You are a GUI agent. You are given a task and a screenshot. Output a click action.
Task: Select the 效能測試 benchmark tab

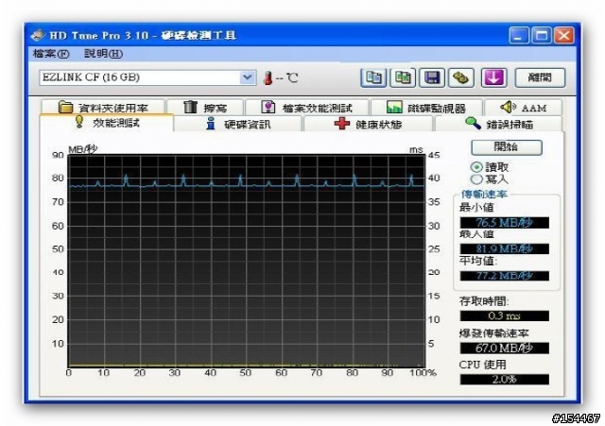(x=107, y=123)
